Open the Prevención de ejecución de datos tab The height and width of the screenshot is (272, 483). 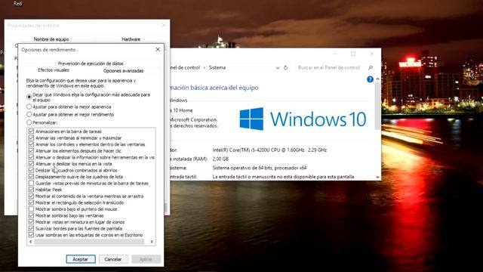[91, 63]
